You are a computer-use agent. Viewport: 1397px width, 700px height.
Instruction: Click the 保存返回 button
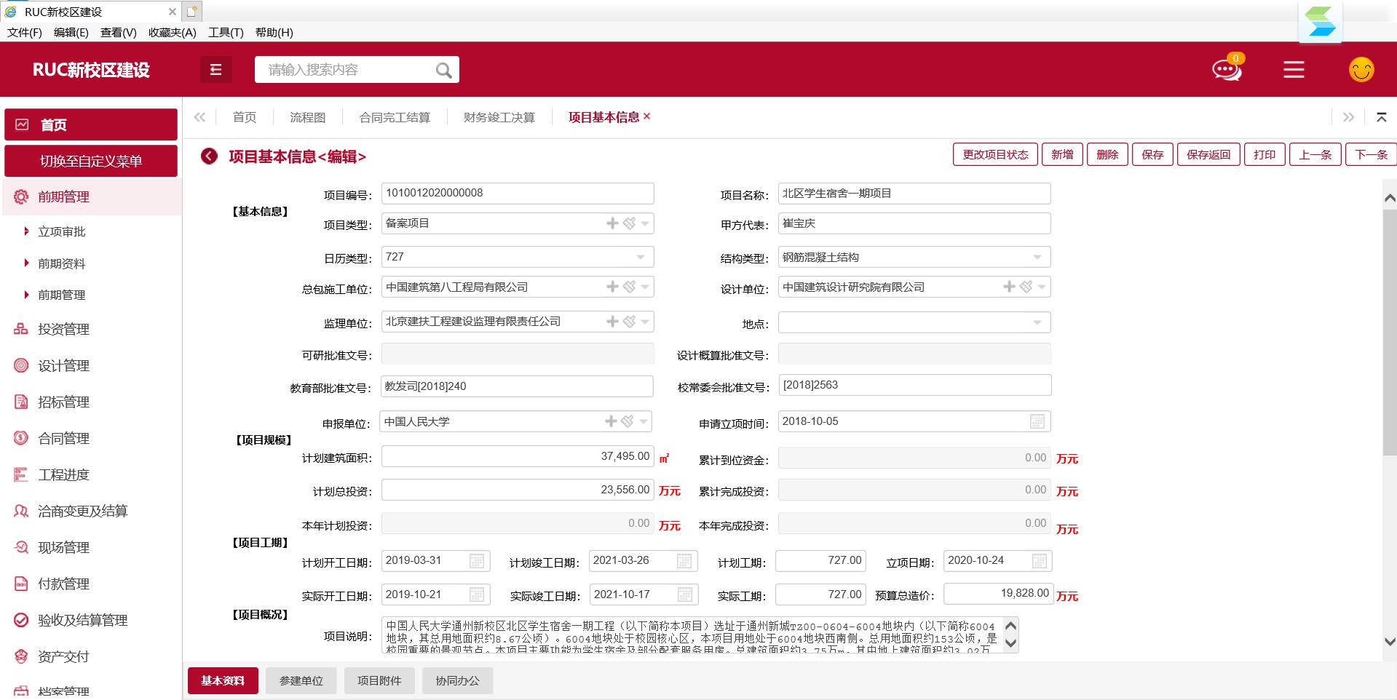coord(1208,154)
